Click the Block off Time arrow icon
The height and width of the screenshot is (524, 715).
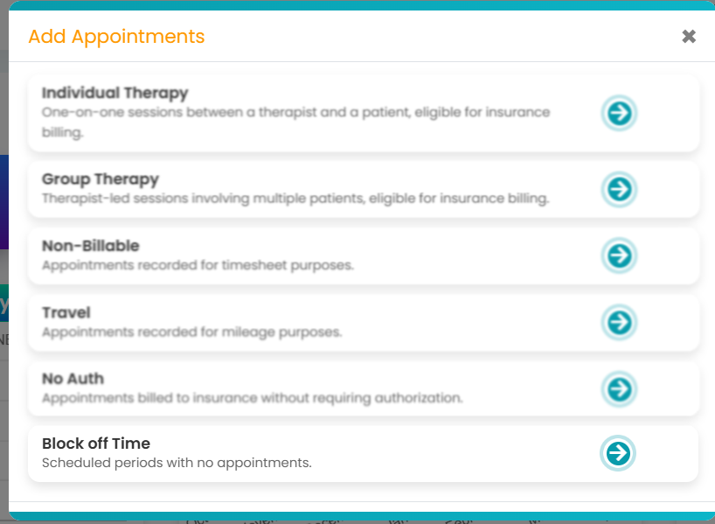(618, 453)
